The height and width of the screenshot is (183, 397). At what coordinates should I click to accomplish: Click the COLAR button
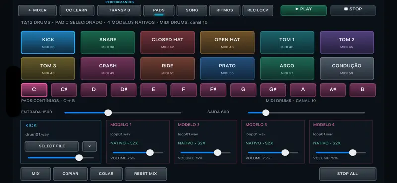pos(106,174)
